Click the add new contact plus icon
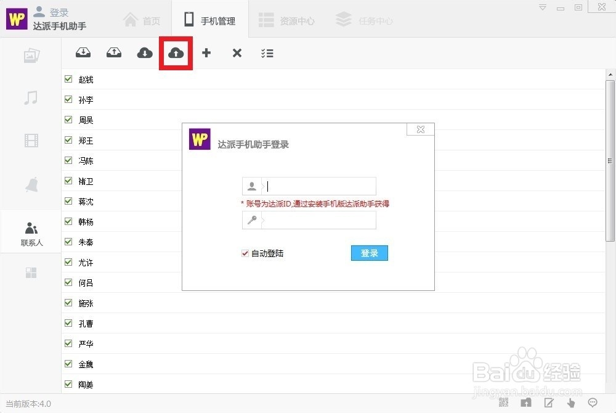The height and width of the screenshot is (413, 616). tap(206, 53)
